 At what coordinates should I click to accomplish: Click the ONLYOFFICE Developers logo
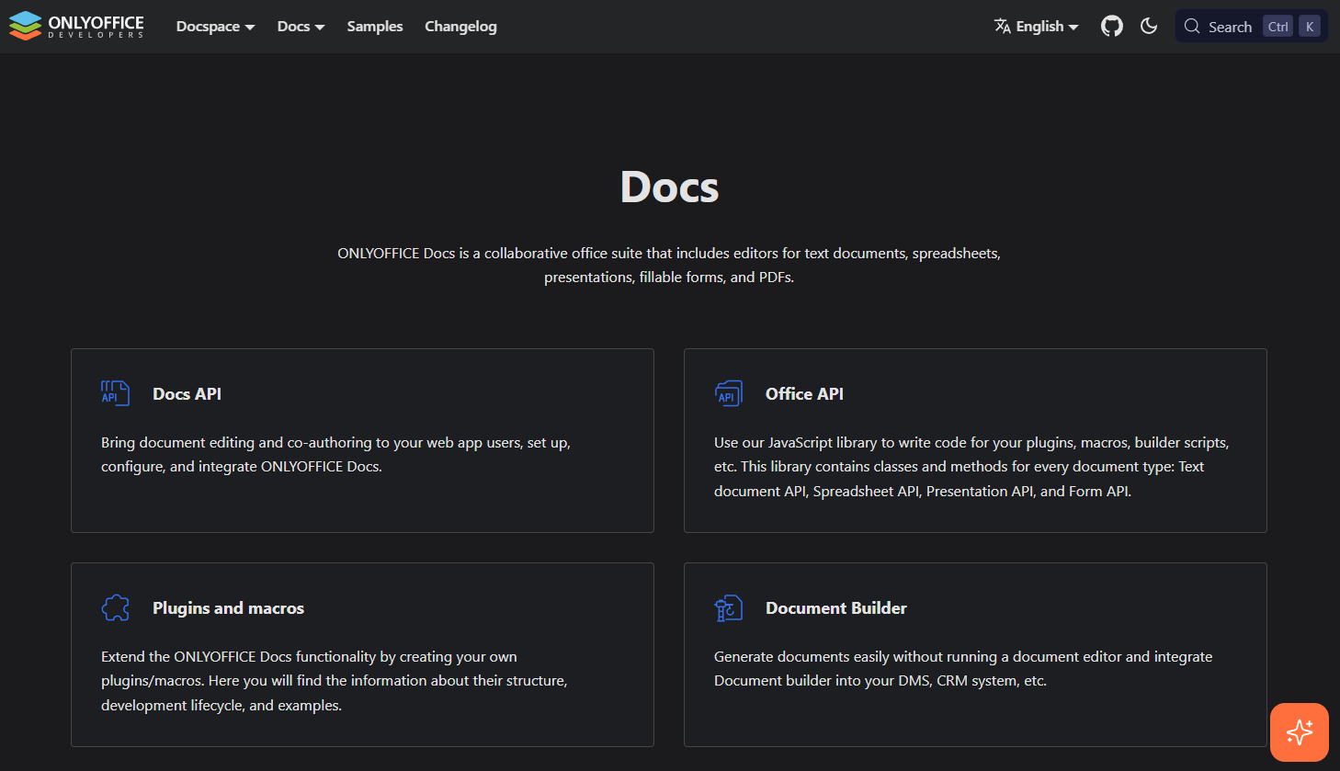76,26
